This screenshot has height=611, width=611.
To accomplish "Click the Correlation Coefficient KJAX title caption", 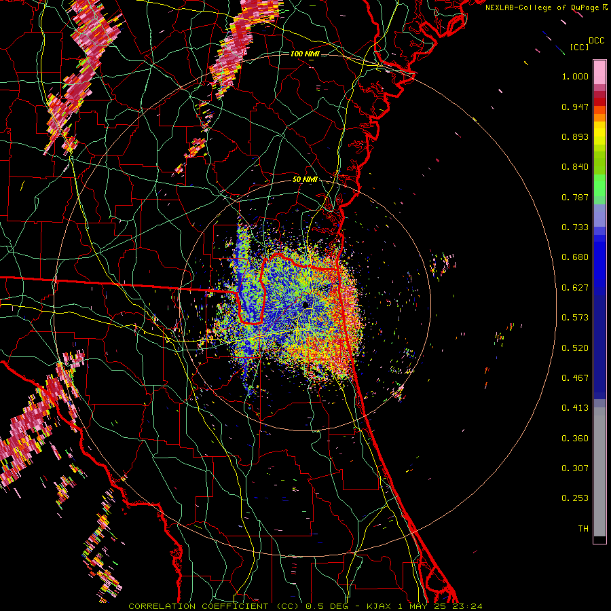I will (x=305, y=606).
